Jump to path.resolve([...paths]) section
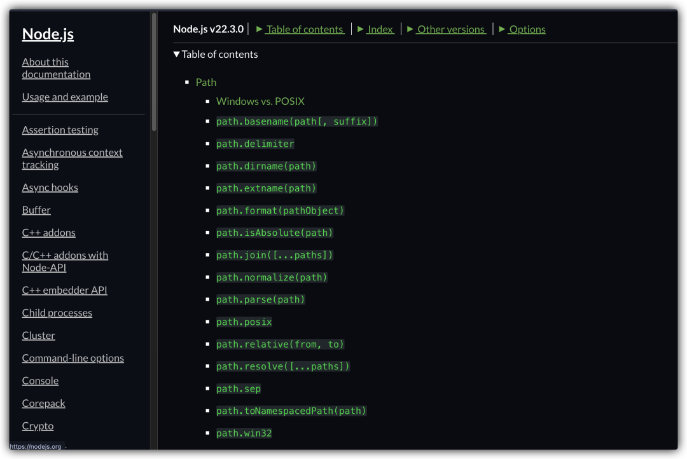This screenshot has width=687, height=459. pos(282,366)
